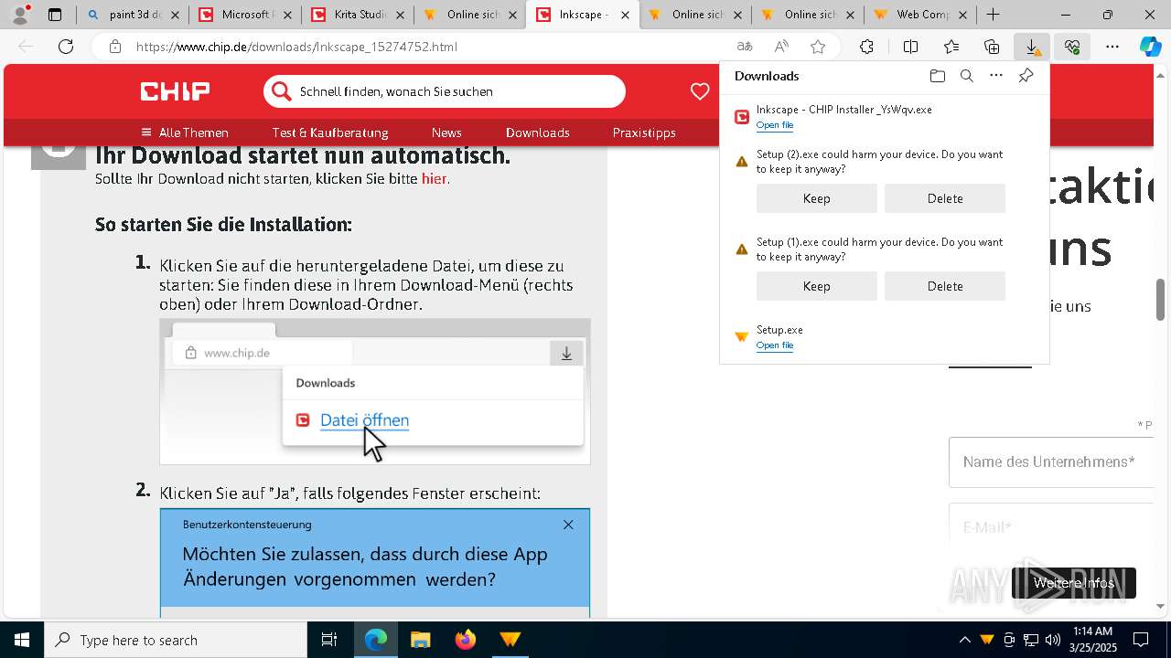Toggle the Downloads toolbar button

pyautogui.click(x=1032, y=47)
